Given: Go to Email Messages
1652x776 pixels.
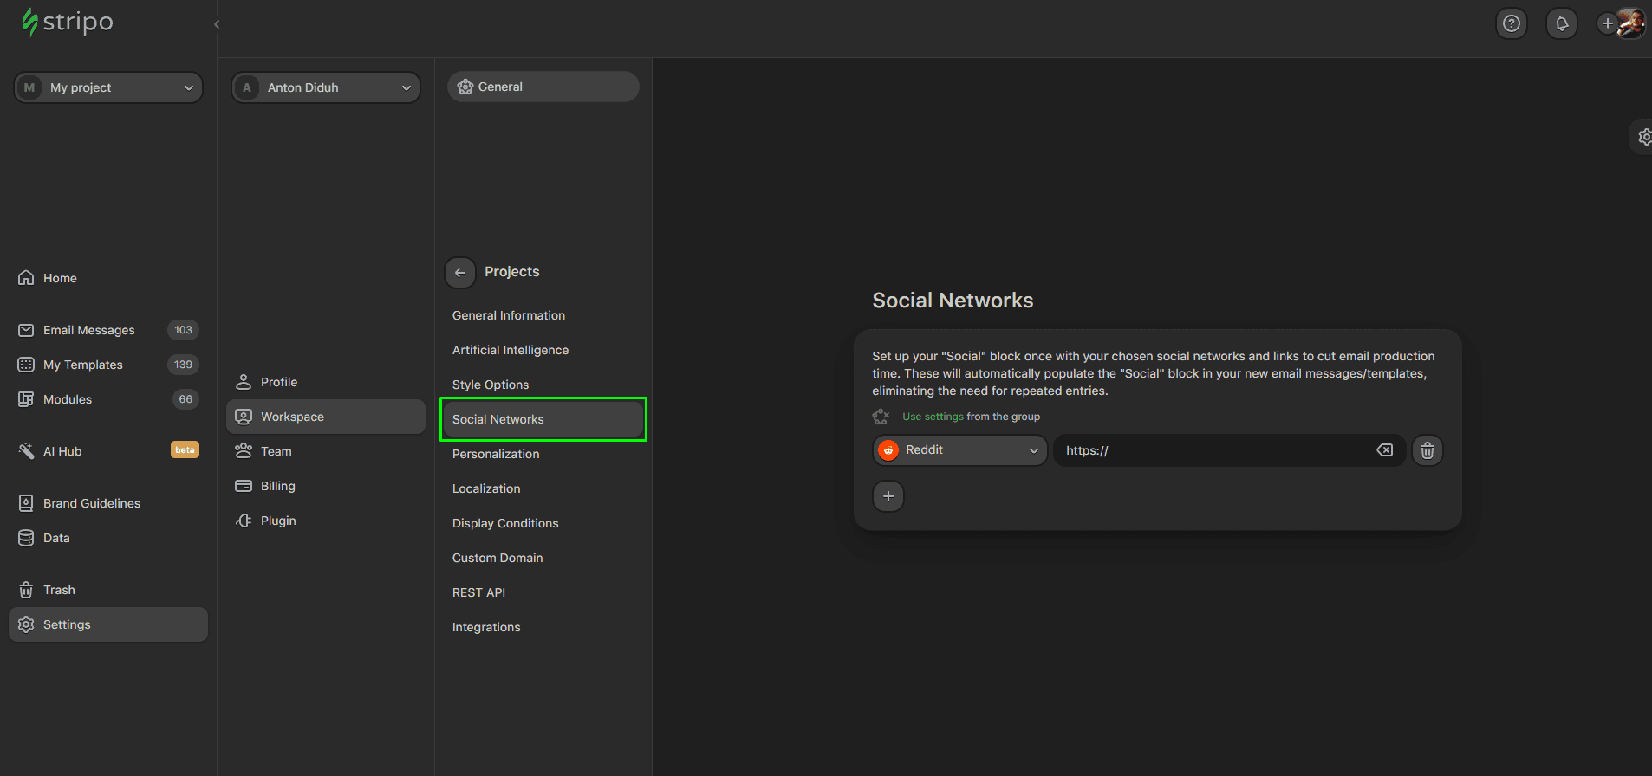Looking at the screenshot, I should (88, 330).
